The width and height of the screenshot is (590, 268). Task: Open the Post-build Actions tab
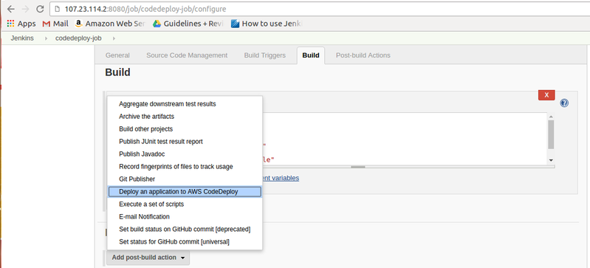[x=363, y=55]
